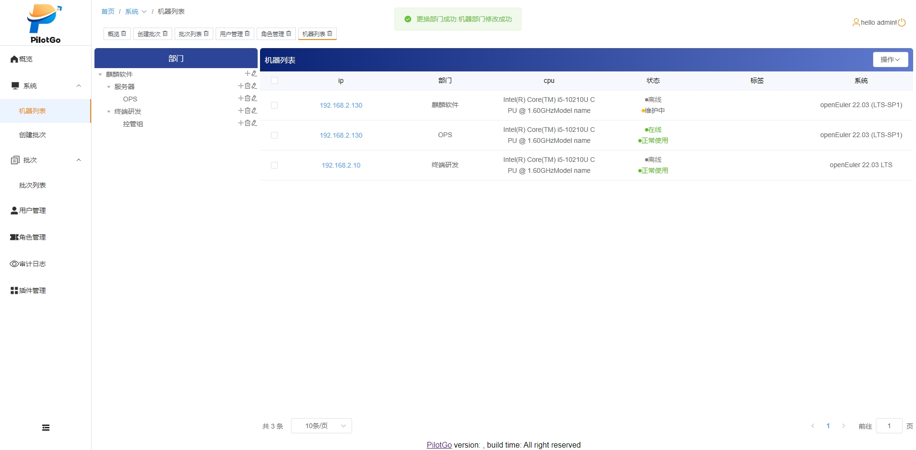916x450 pixels.
Task: Collapse the sidebar using the bottom menu icon
Action: [x=46, y=428]
